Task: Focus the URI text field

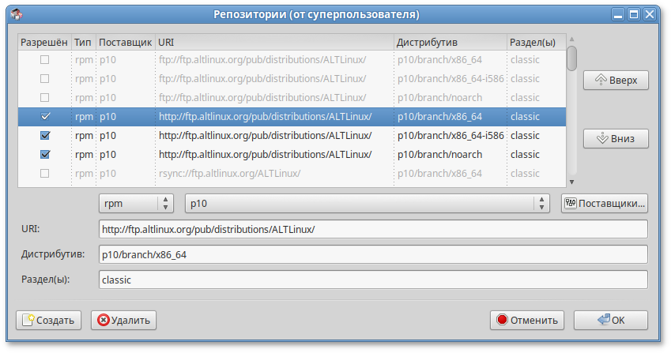Action: tap(373, 229)
